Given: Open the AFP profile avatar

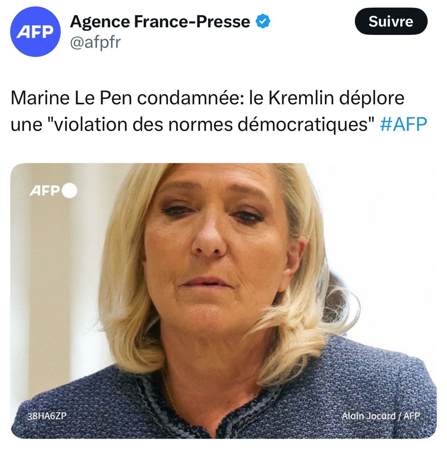Looking at the screenshot, I should (x=35, y=32).
